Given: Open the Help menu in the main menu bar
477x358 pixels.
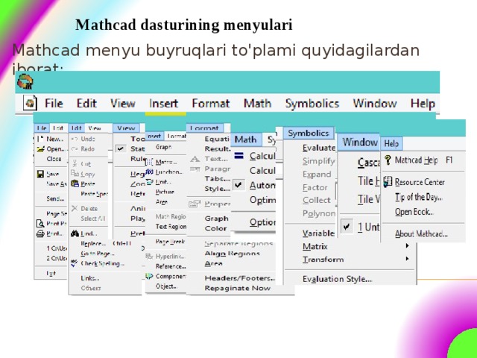Looking at the screenshot, I should (x=423, y=104).
